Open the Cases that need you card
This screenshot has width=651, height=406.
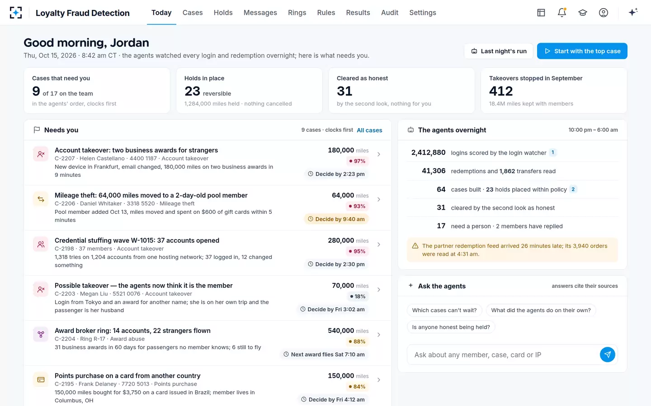coord(97,90)
